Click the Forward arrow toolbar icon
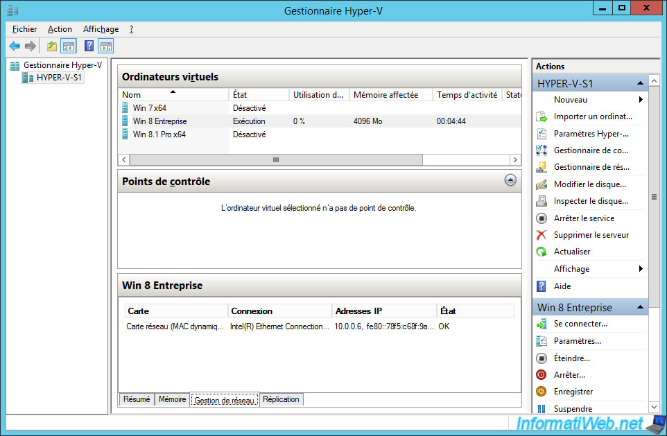 pos(31,46)
